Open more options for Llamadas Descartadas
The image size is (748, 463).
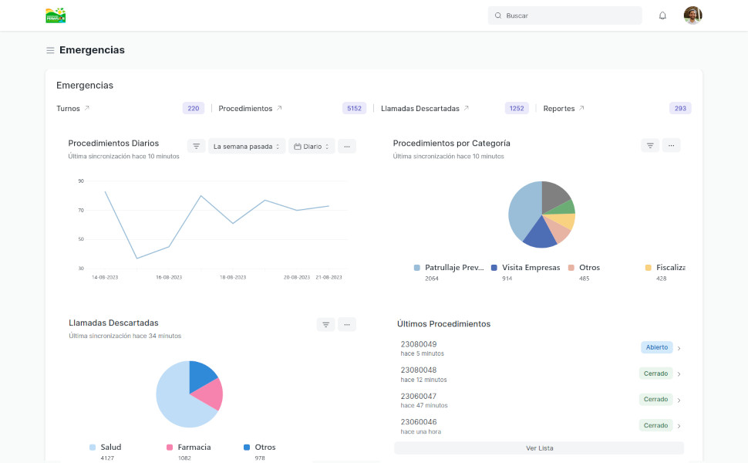347,325
